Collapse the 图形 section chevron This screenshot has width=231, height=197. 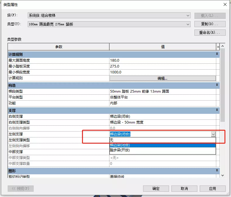(217, 171)
